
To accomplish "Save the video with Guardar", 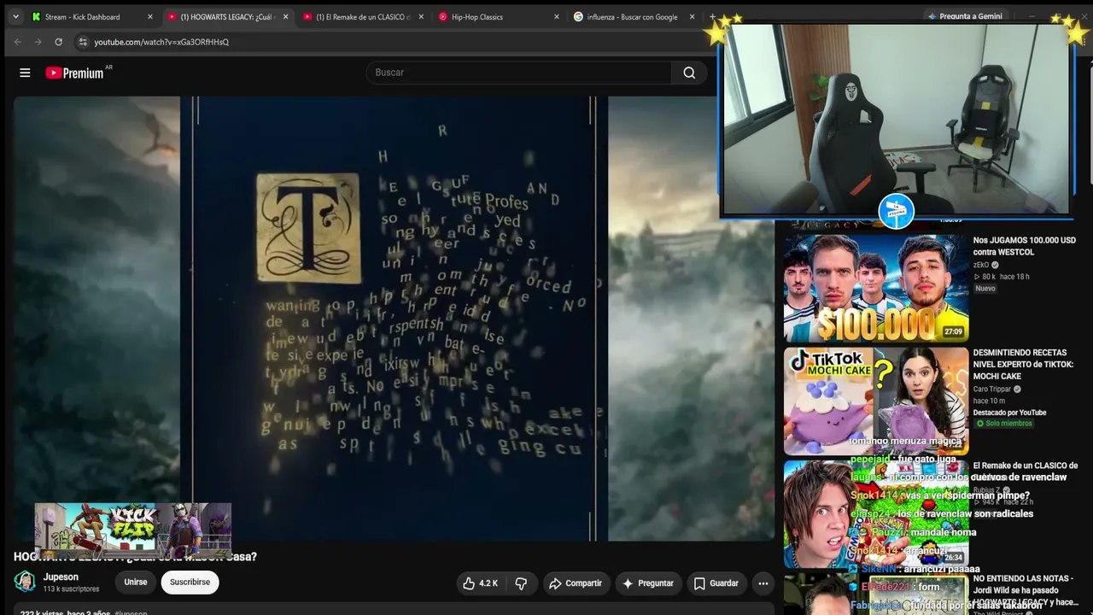I will (716, 583).
